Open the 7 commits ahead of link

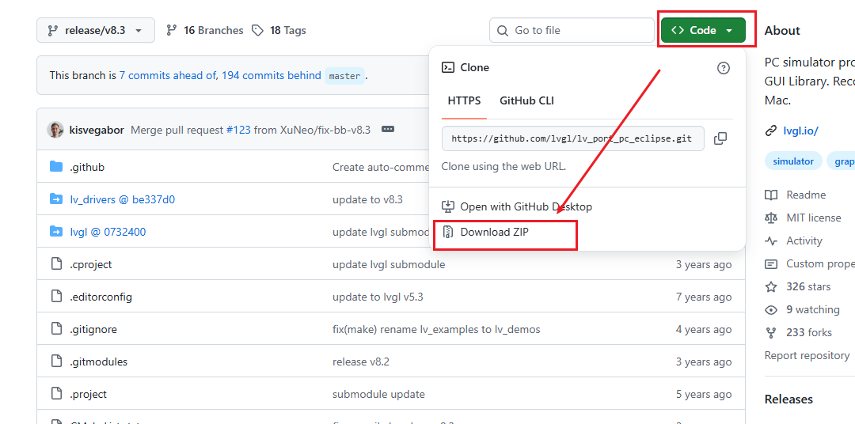click(169, 75)
